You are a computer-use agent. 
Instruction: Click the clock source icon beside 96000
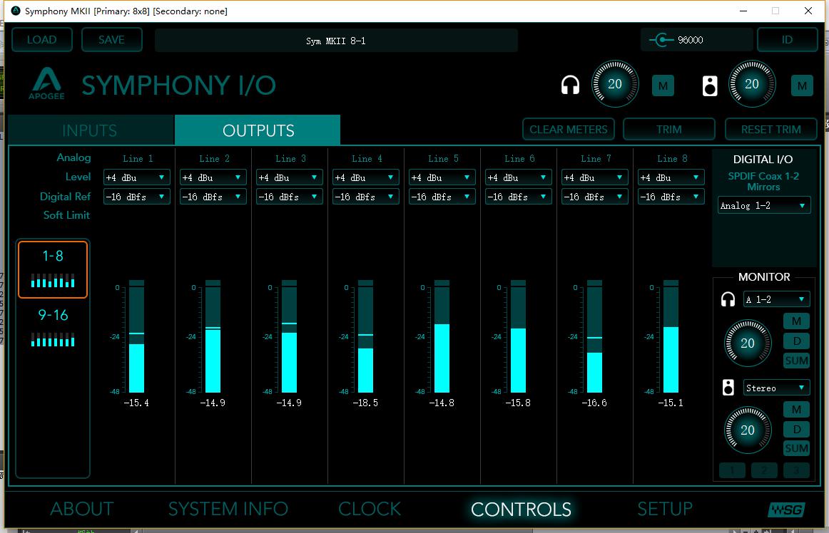pos(661,40)
